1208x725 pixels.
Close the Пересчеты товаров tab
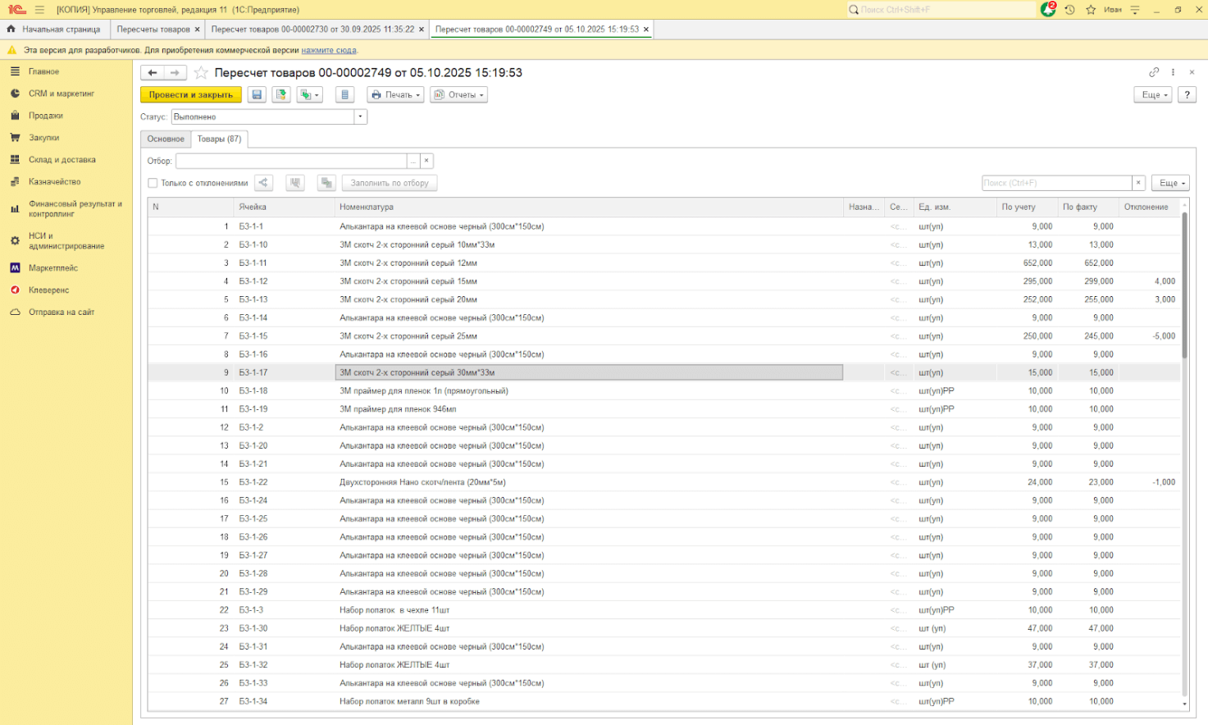tap(197, 30)
